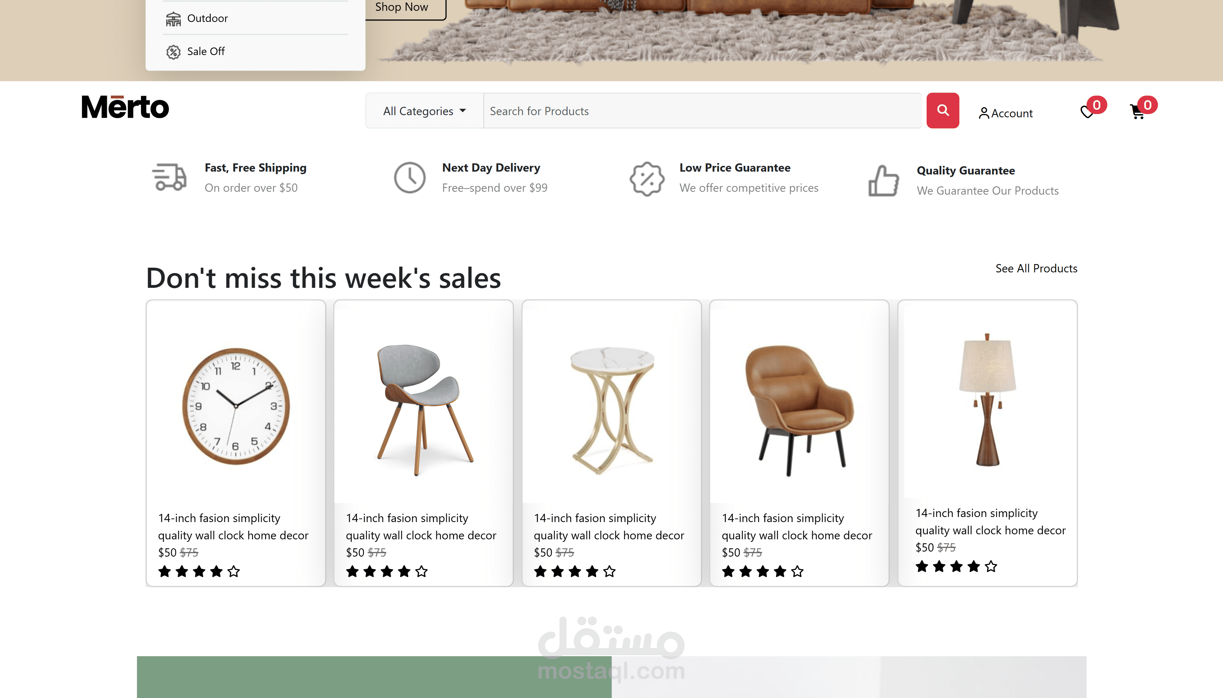Type in the Search for Products field

tap(701, 111)
